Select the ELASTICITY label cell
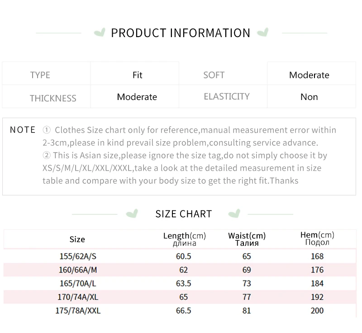 tap(227, 96)
